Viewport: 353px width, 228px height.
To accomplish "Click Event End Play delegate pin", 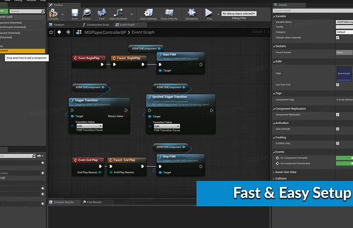I will (102, 160).
